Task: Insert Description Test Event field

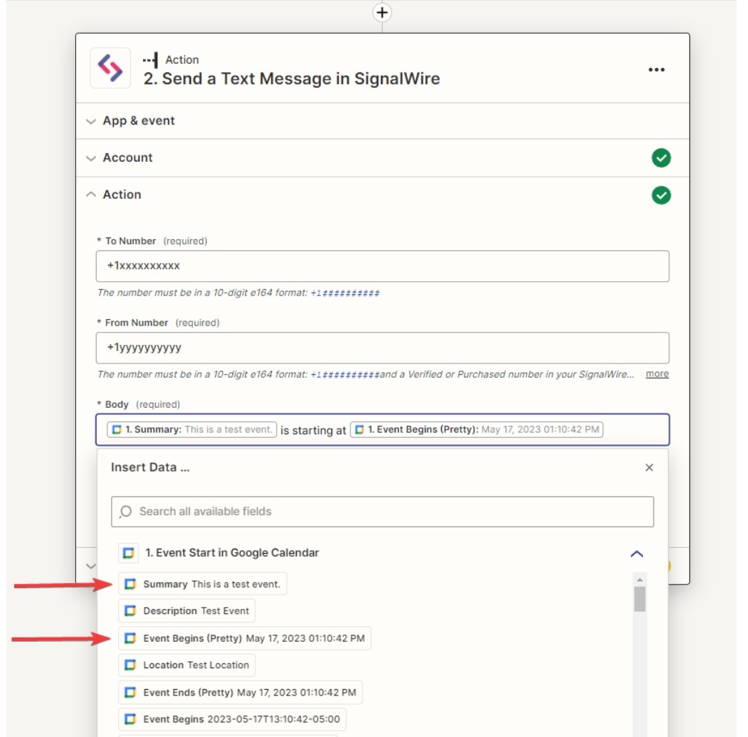Action: (x=187, y=611)
